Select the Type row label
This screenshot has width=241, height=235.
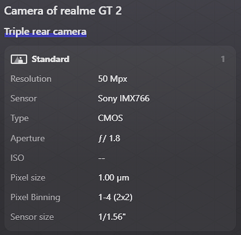(x=20, y=118)
